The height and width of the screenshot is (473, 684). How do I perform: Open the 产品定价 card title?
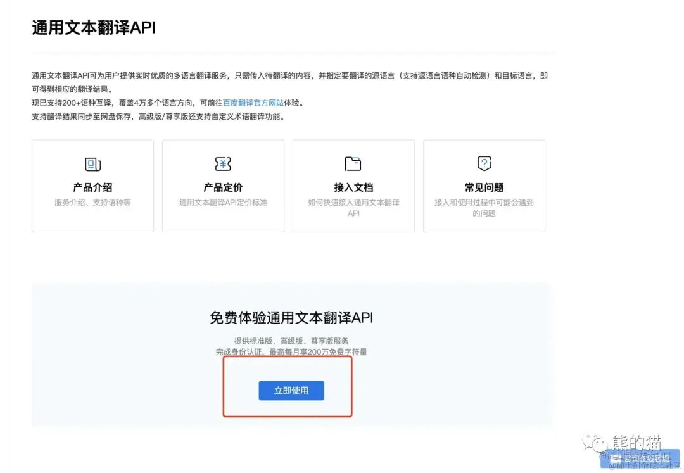223,187
